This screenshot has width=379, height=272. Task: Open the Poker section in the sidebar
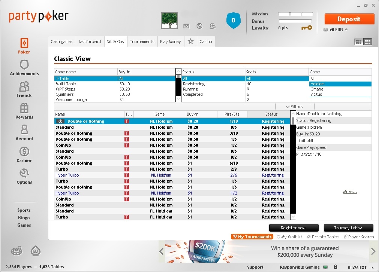click(24, 46)
